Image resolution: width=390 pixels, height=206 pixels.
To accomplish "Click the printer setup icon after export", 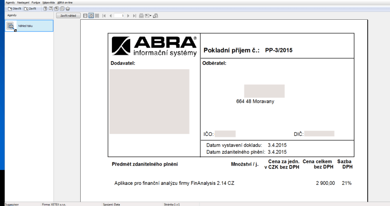I will 155,16.
